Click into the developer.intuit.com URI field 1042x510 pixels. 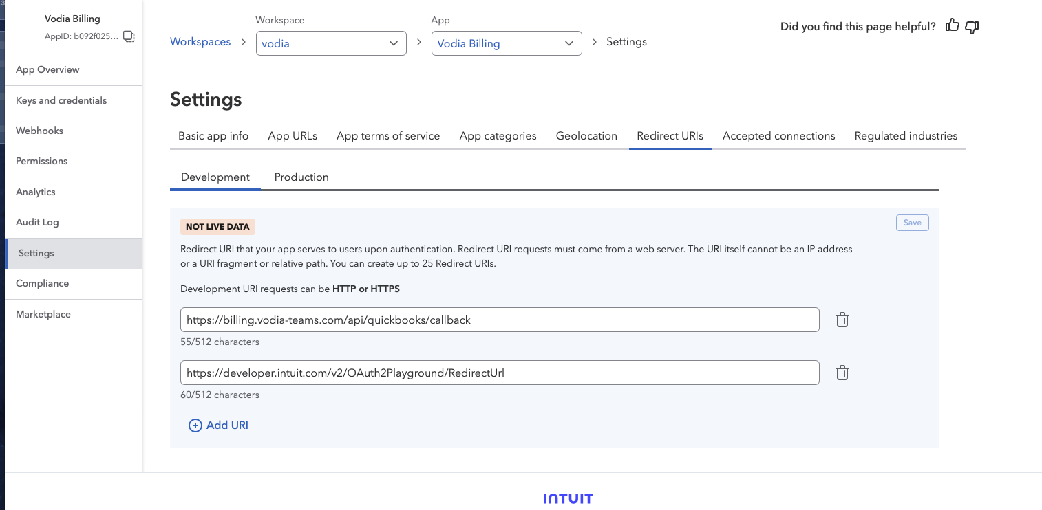point(500,373)
